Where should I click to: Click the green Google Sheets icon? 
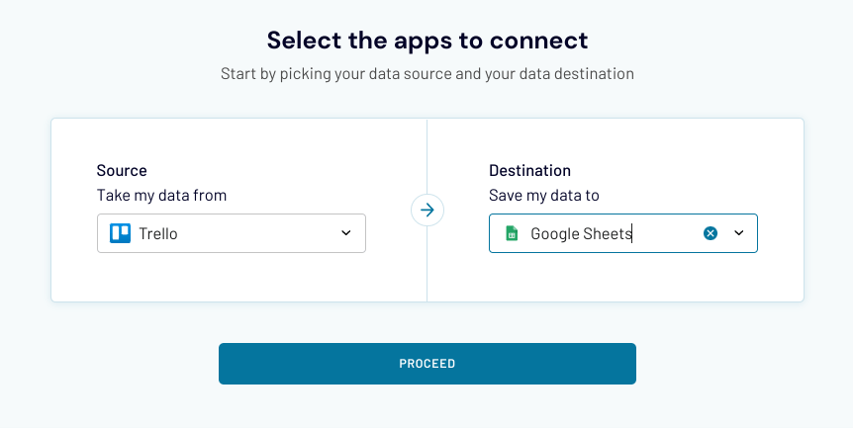(x=512, y=233)
